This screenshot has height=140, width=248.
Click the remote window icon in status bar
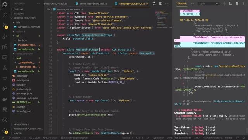(3, 138)
